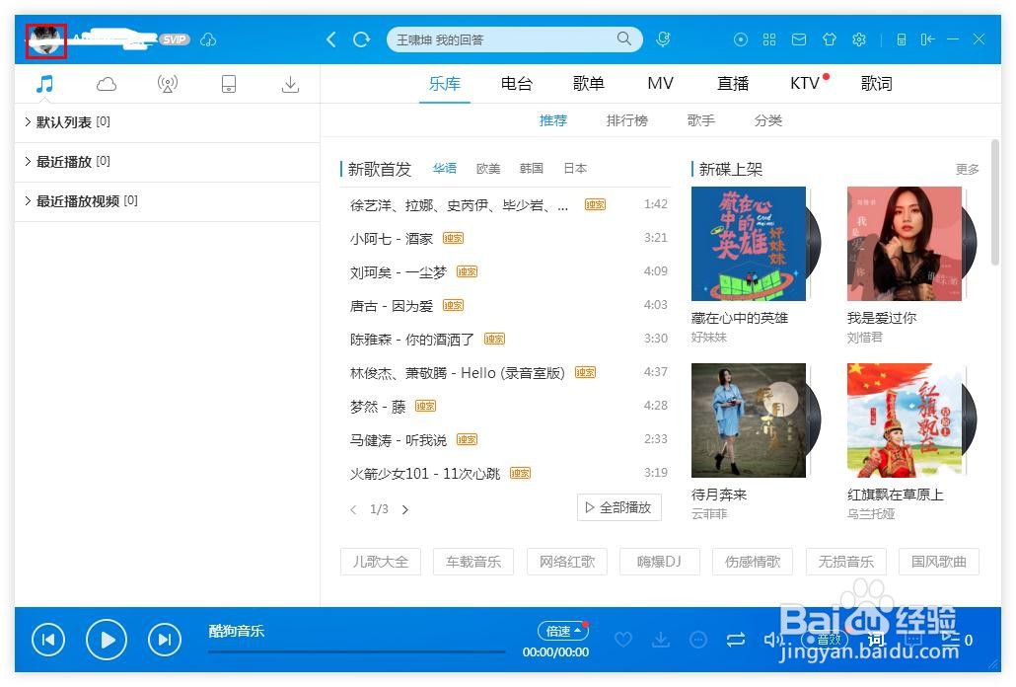Open the 排行榜 sub-tab
The image size is (1016, 687).
[626, 120]
